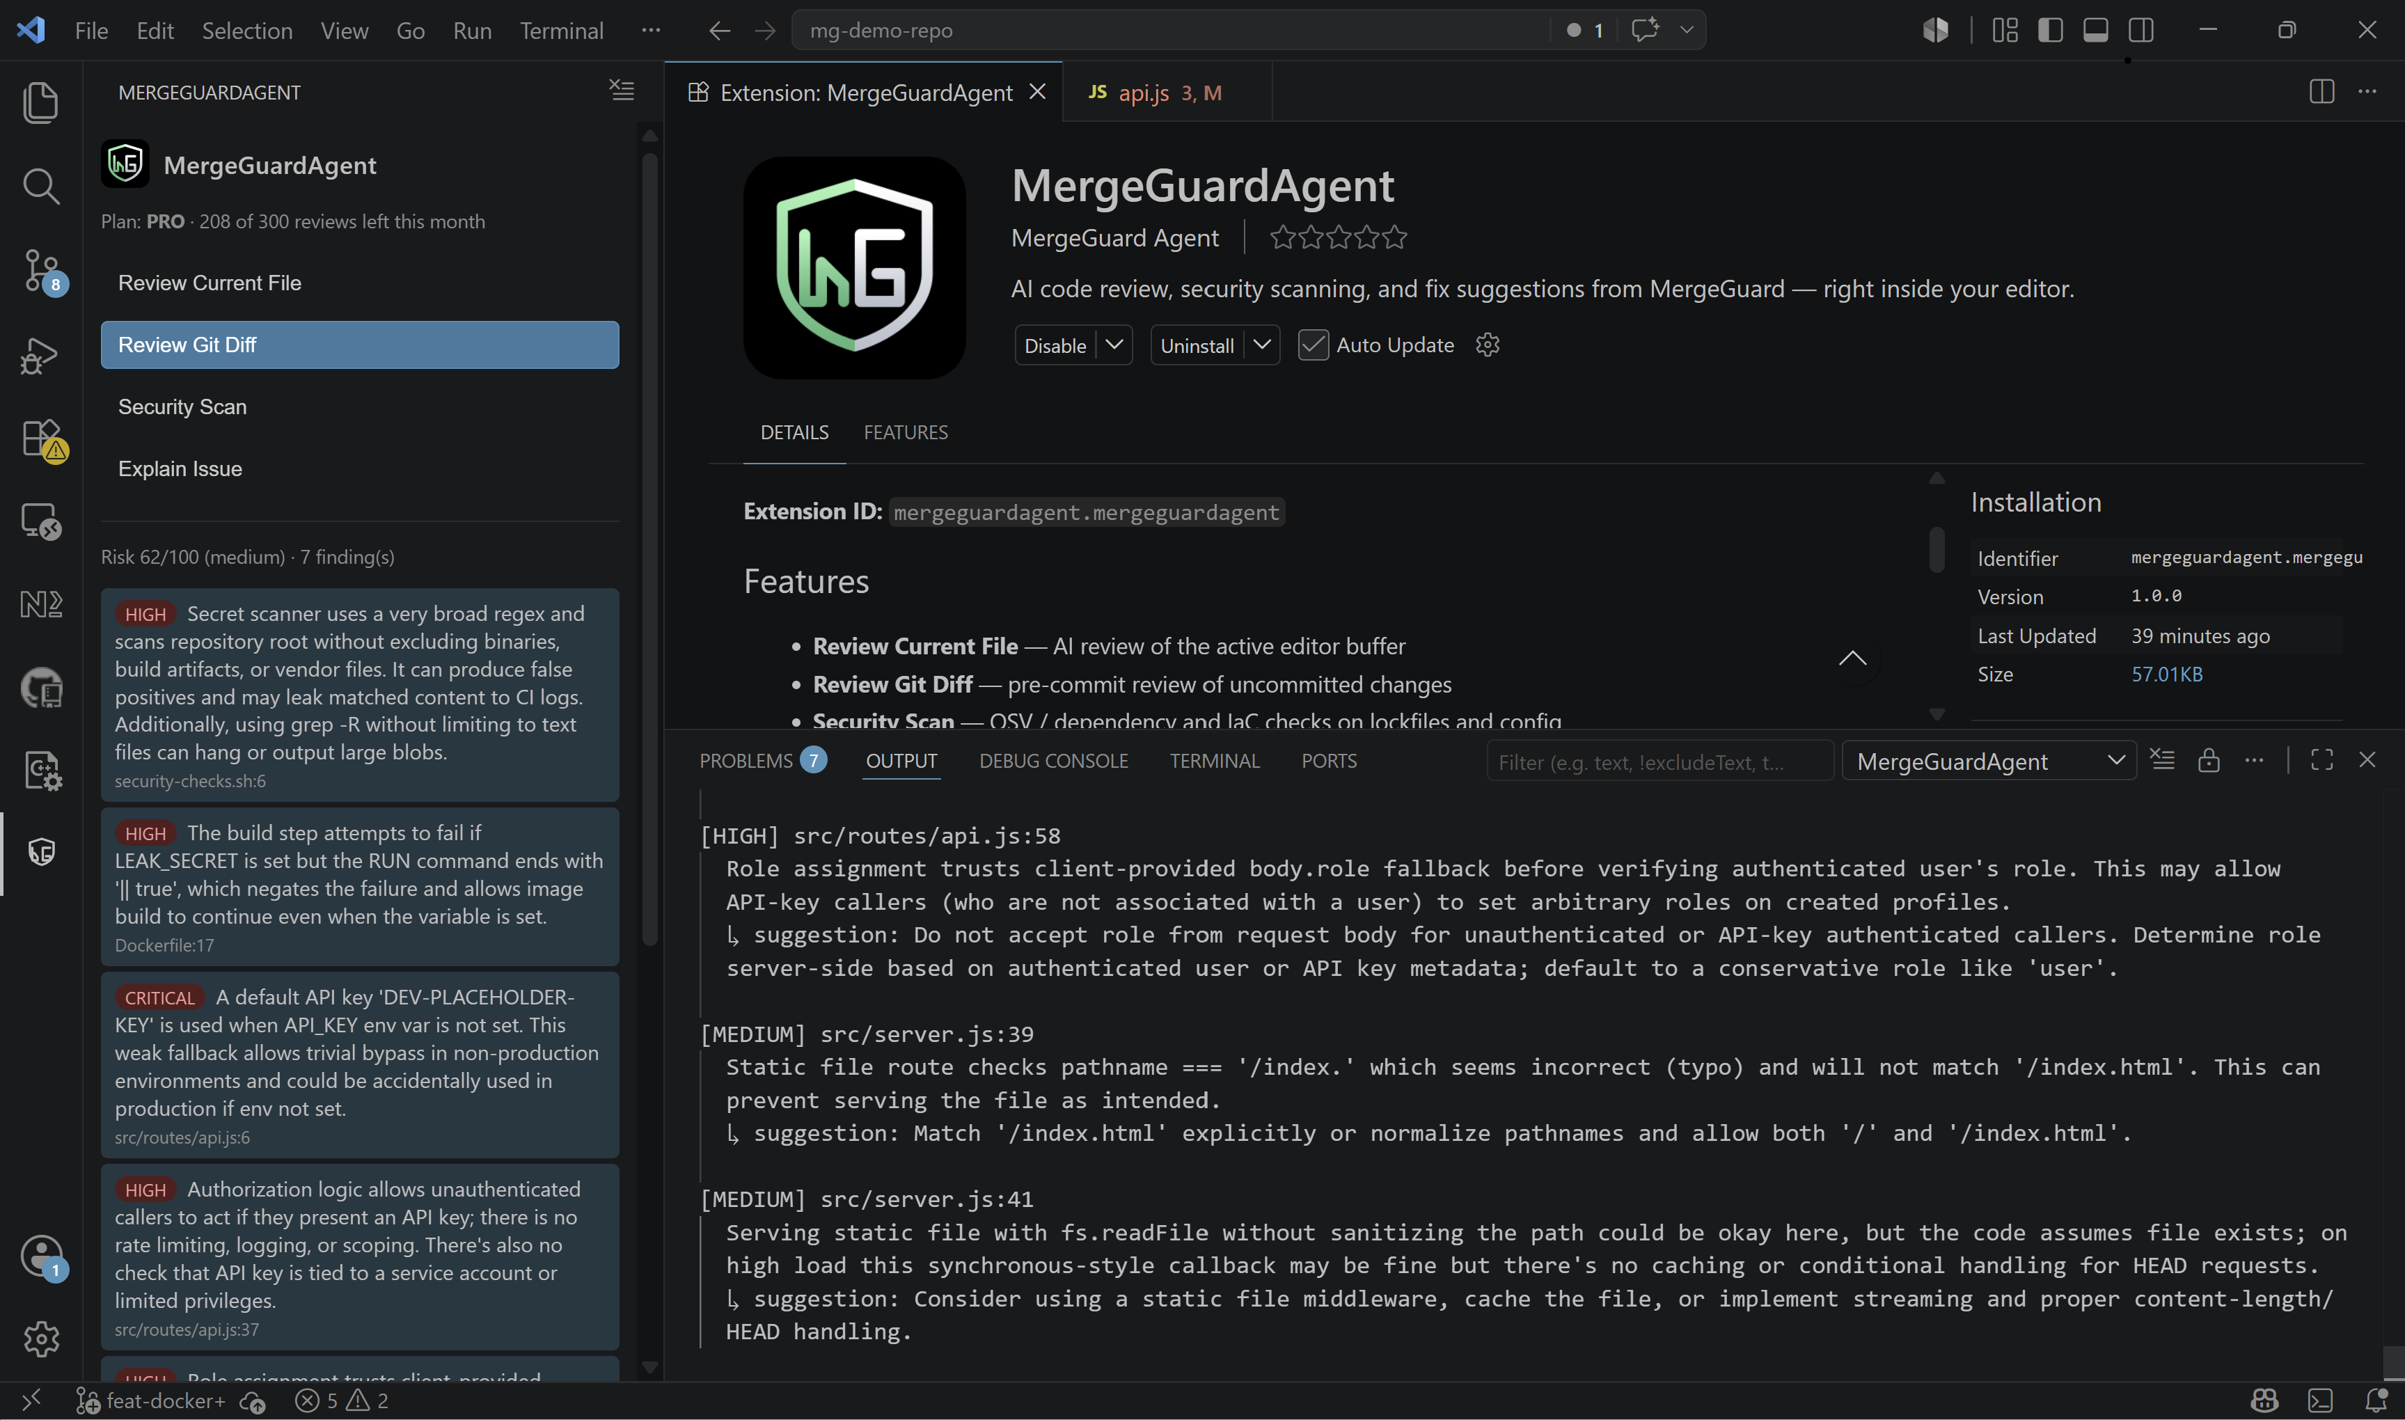Click Review Current File button

coord(360,283)
